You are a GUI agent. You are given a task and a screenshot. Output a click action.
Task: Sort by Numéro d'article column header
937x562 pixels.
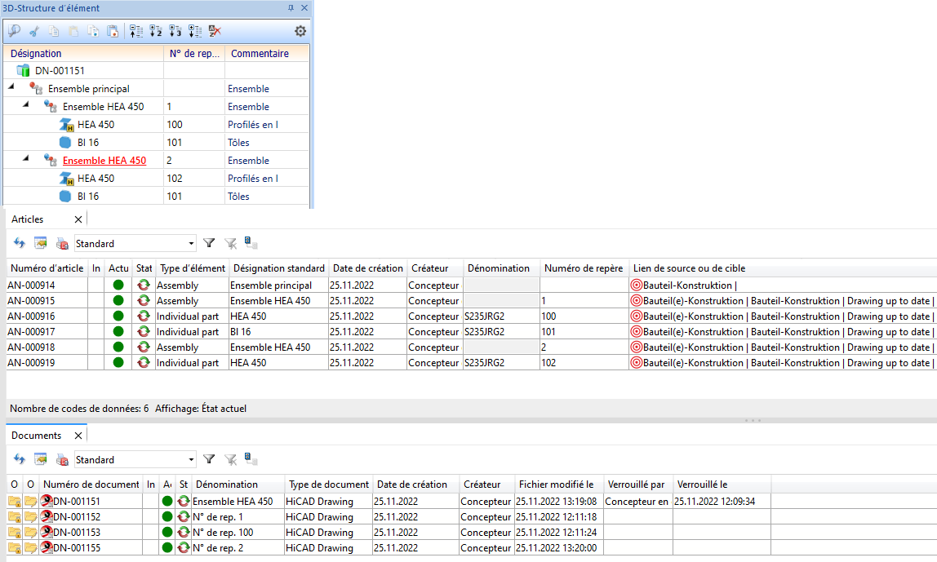click(x=47, y=268)
